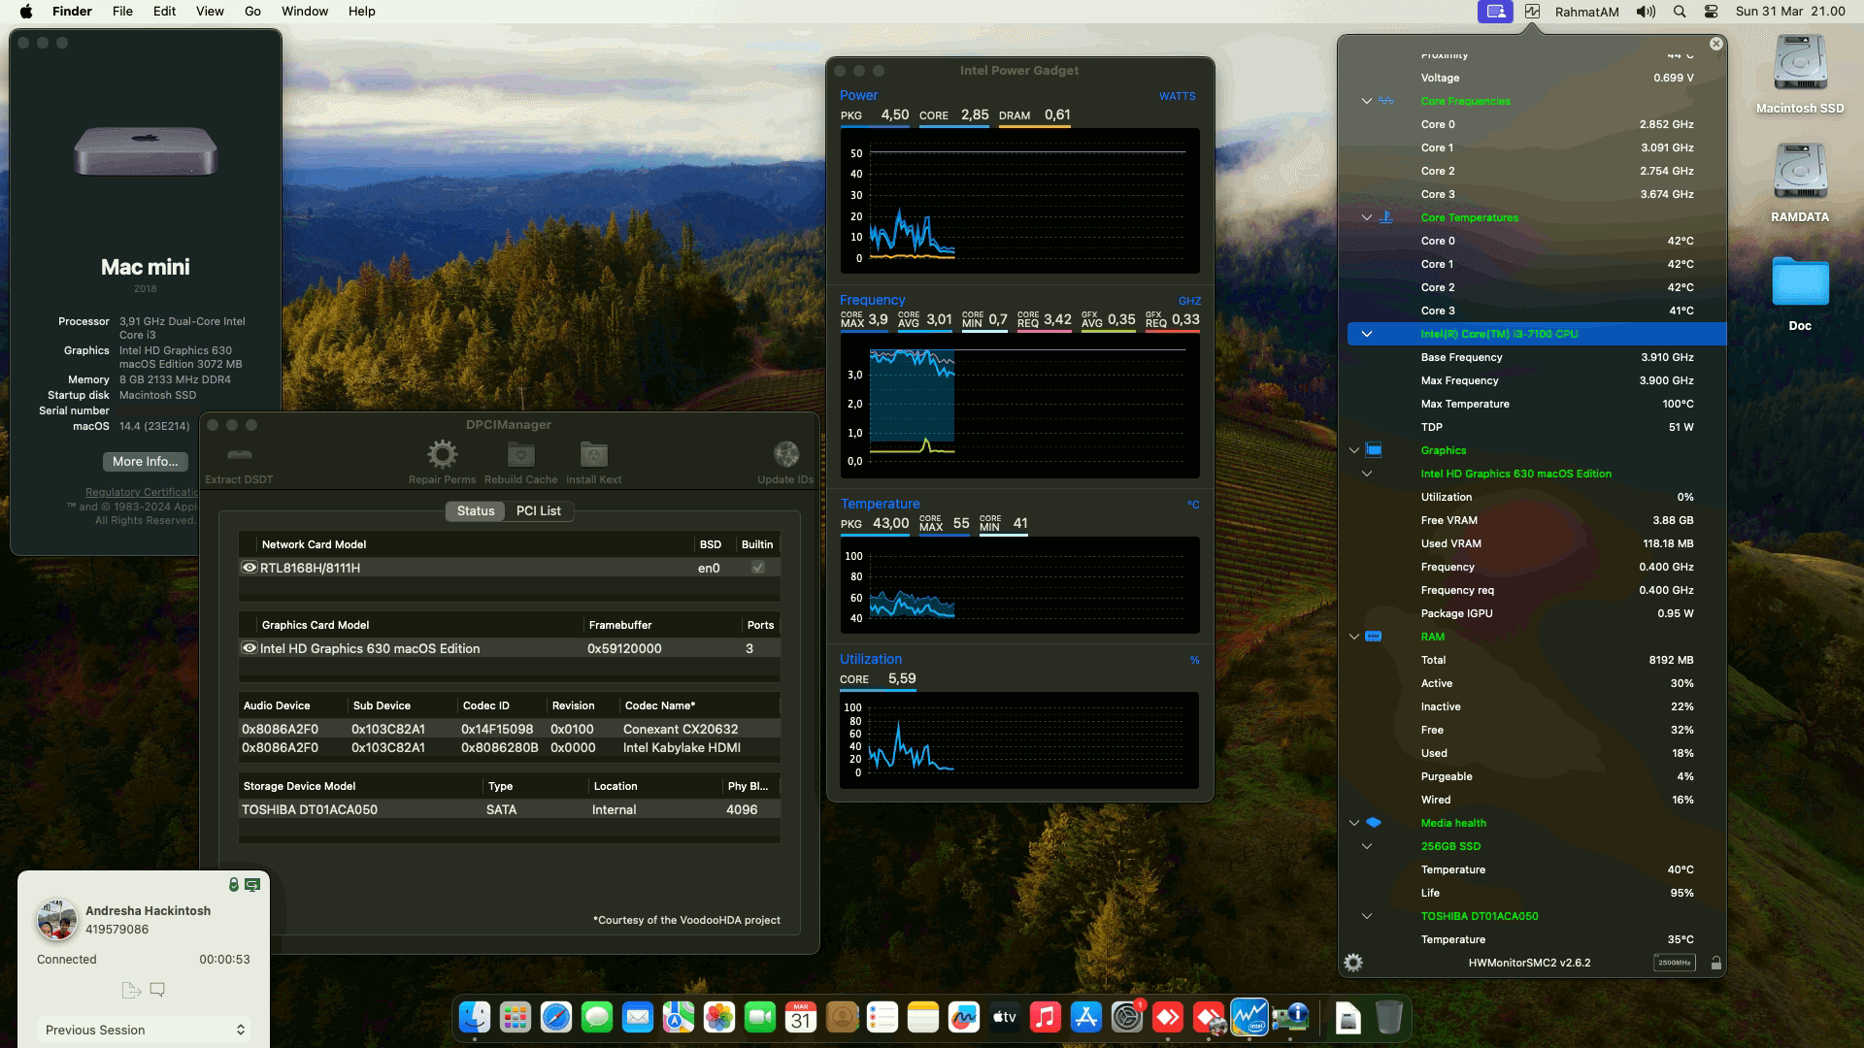Click the lock icon in HWMonitorSMC2
Viewport: 1864px width, 1048px height.
click(1715, 963)
